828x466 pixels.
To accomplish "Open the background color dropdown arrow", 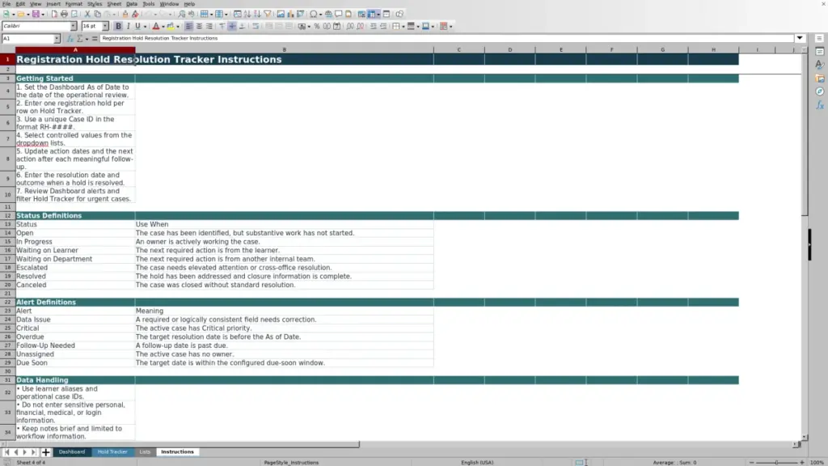I will (x=178, y=27).
